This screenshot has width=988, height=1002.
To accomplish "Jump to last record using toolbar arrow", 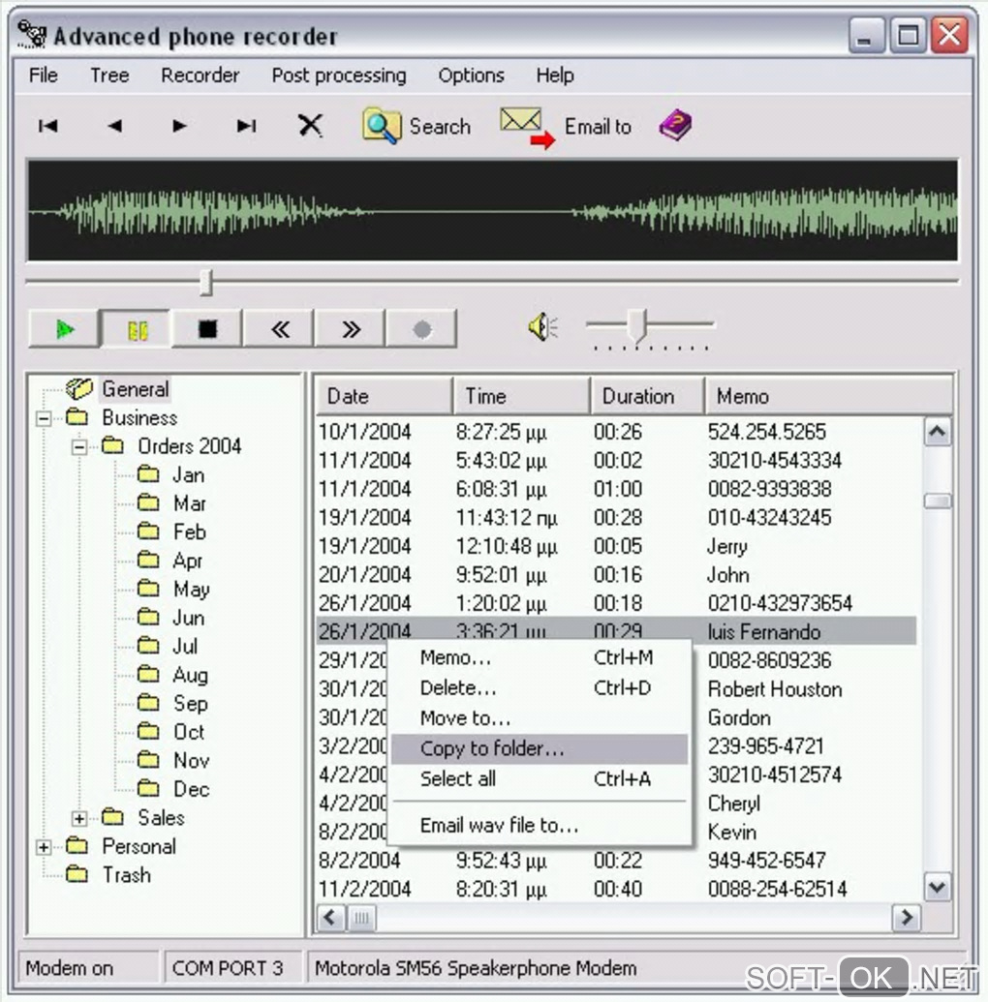I will pos(247,126).
